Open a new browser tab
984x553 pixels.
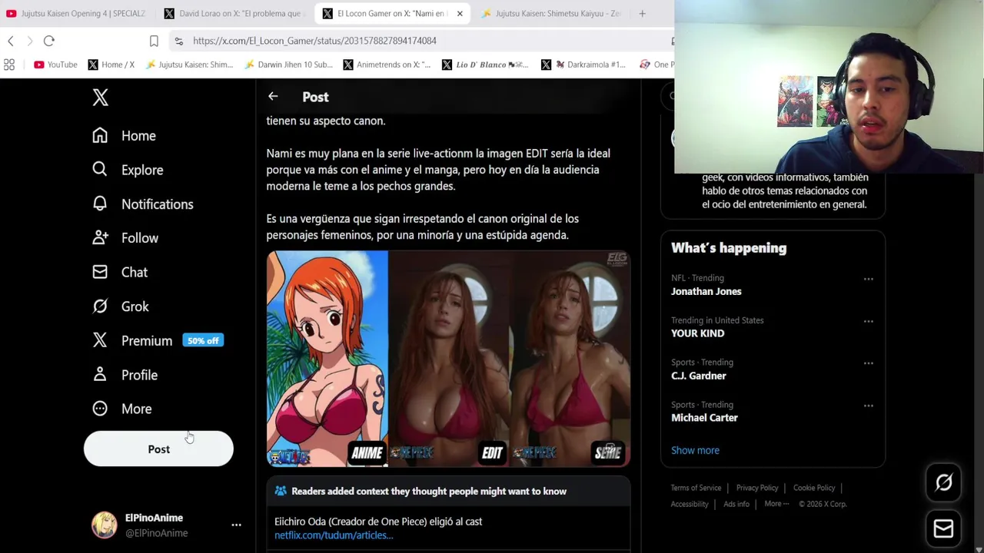[642, 13]
